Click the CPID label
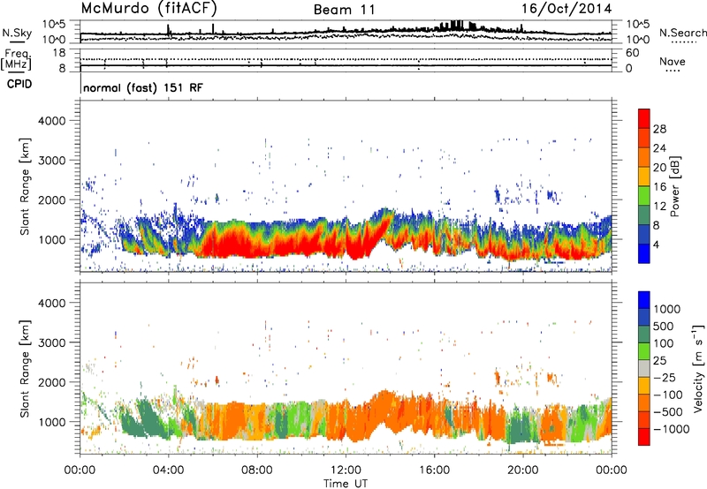 (19, 84)
